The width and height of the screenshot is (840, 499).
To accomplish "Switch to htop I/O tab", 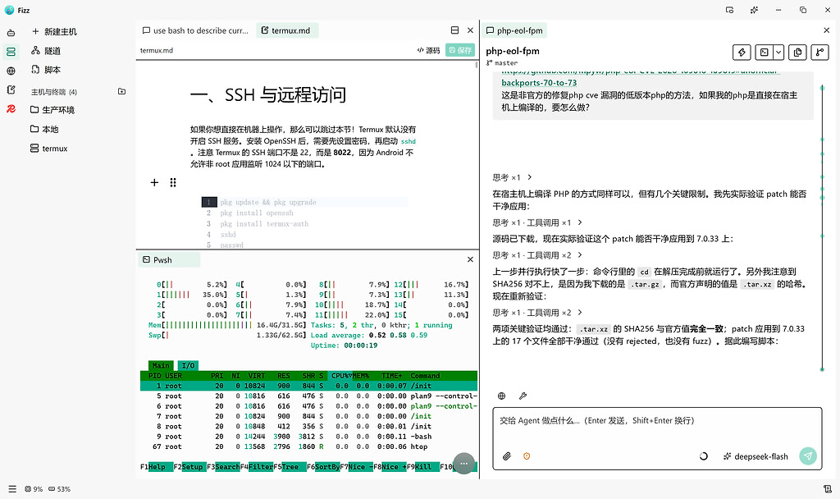I will (x=188, y=365).
